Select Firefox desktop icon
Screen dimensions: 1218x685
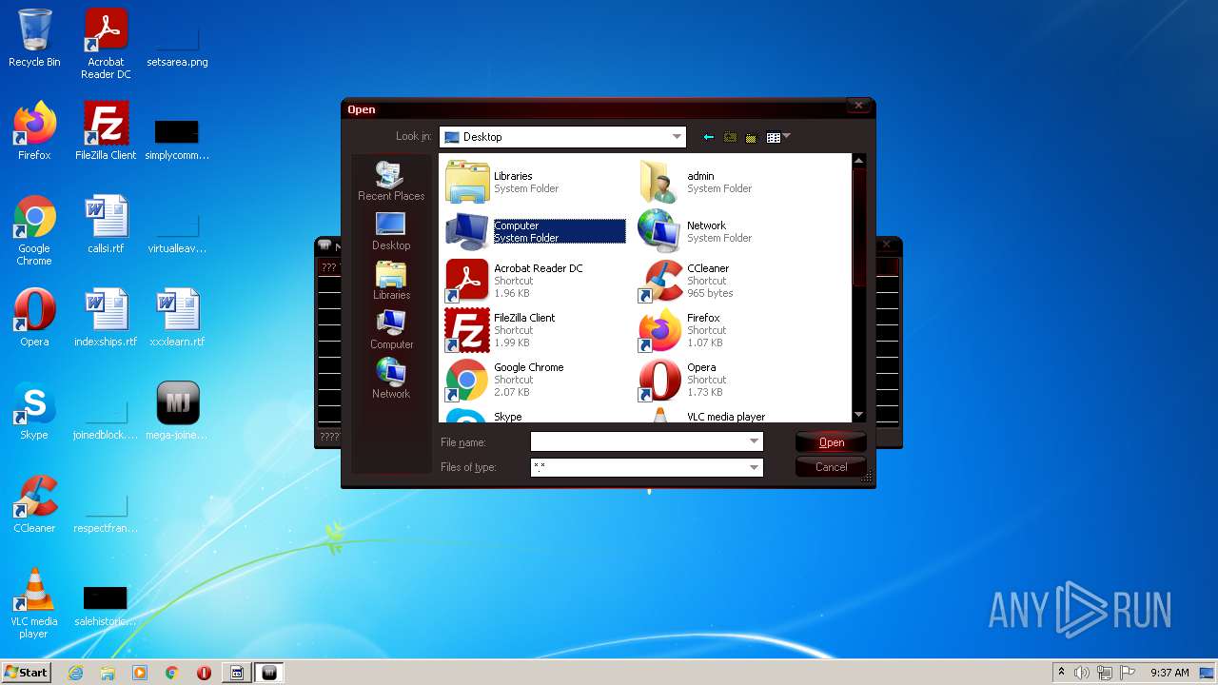tap(34, 131)
